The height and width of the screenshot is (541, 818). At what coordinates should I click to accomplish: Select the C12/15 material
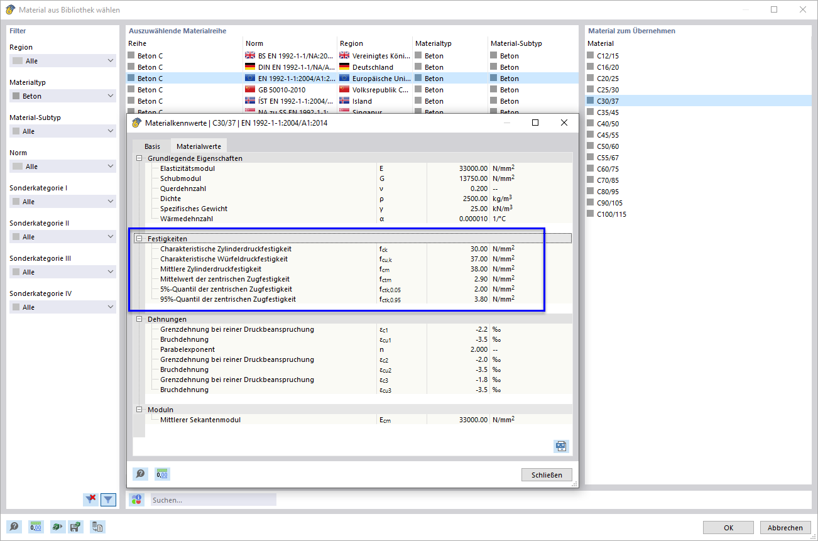click(x=699, y=55)
